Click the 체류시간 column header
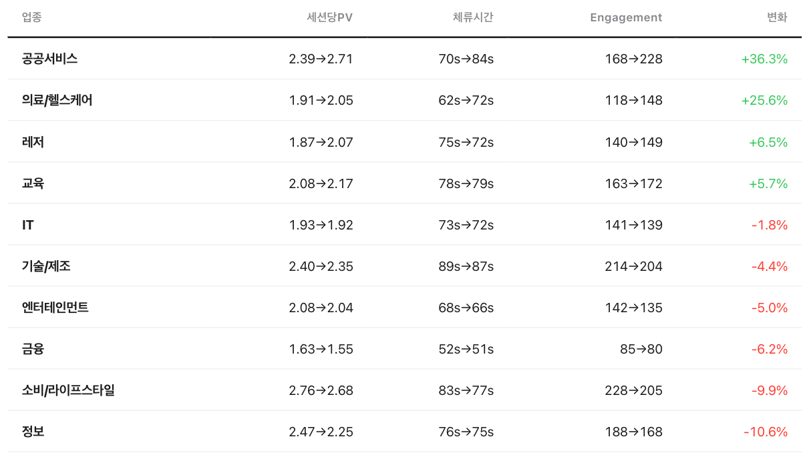The width and height of the screenshot is (809, 457). pyautogui.click(x=473, y=18)
